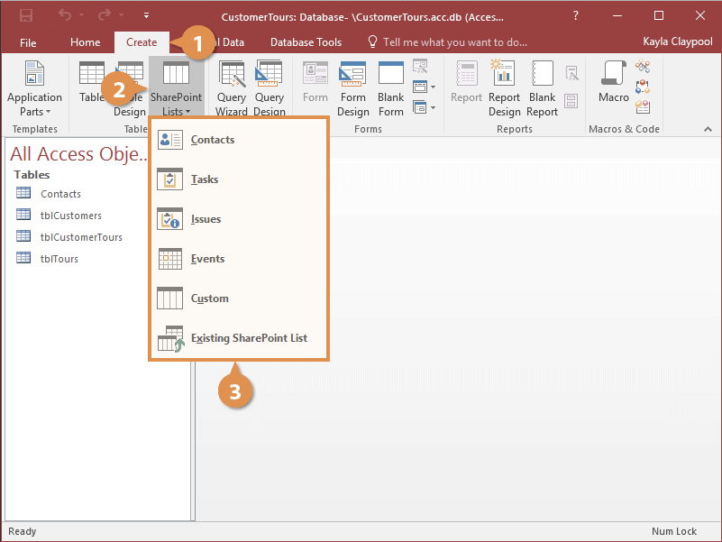Image resolution: width=722 pixels, height=542 pixels.
Task: Click the All Access Objects pane title
Action: pyautogui.click(x=78, y=154)
